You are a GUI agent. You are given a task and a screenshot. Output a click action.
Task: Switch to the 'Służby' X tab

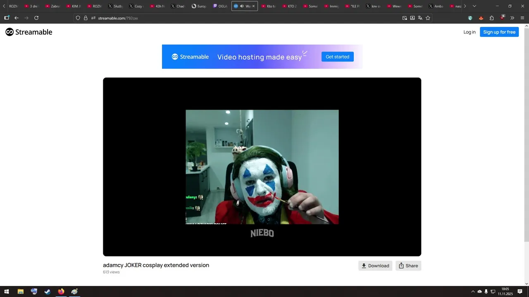point(116,6)
